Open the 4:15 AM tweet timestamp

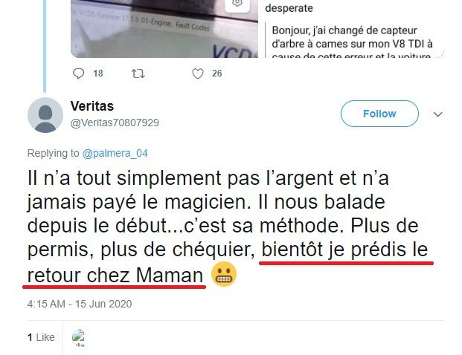tap(80, 304)
